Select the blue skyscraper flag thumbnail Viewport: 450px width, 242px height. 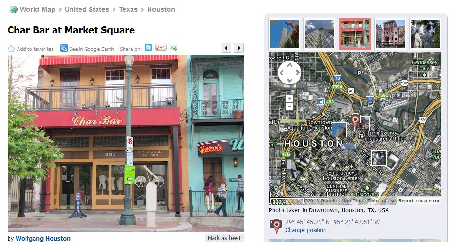tap(284, 34)
